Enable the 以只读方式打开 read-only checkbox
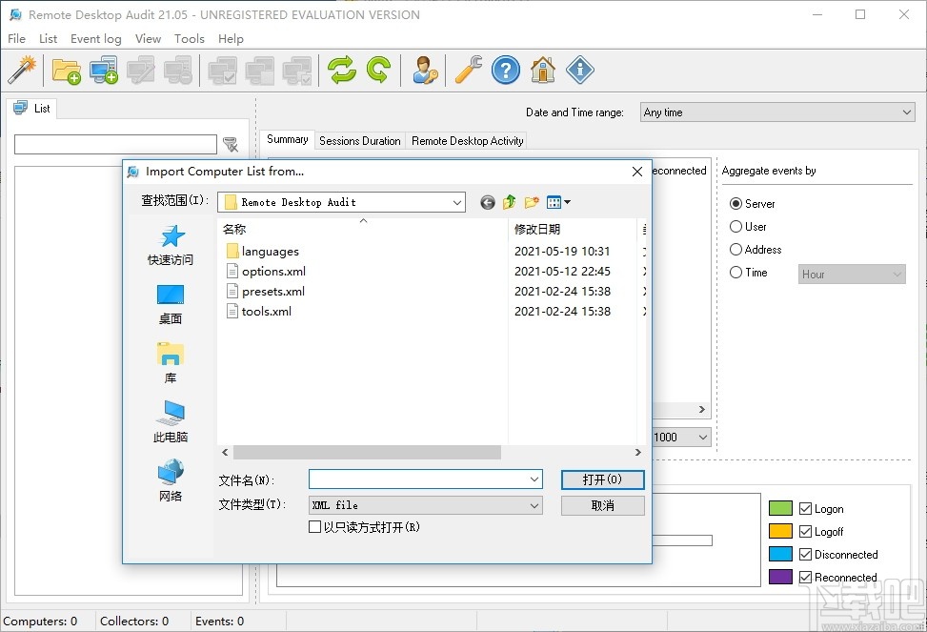The width and height of the screenshot is (927, 632). [315, 526]
